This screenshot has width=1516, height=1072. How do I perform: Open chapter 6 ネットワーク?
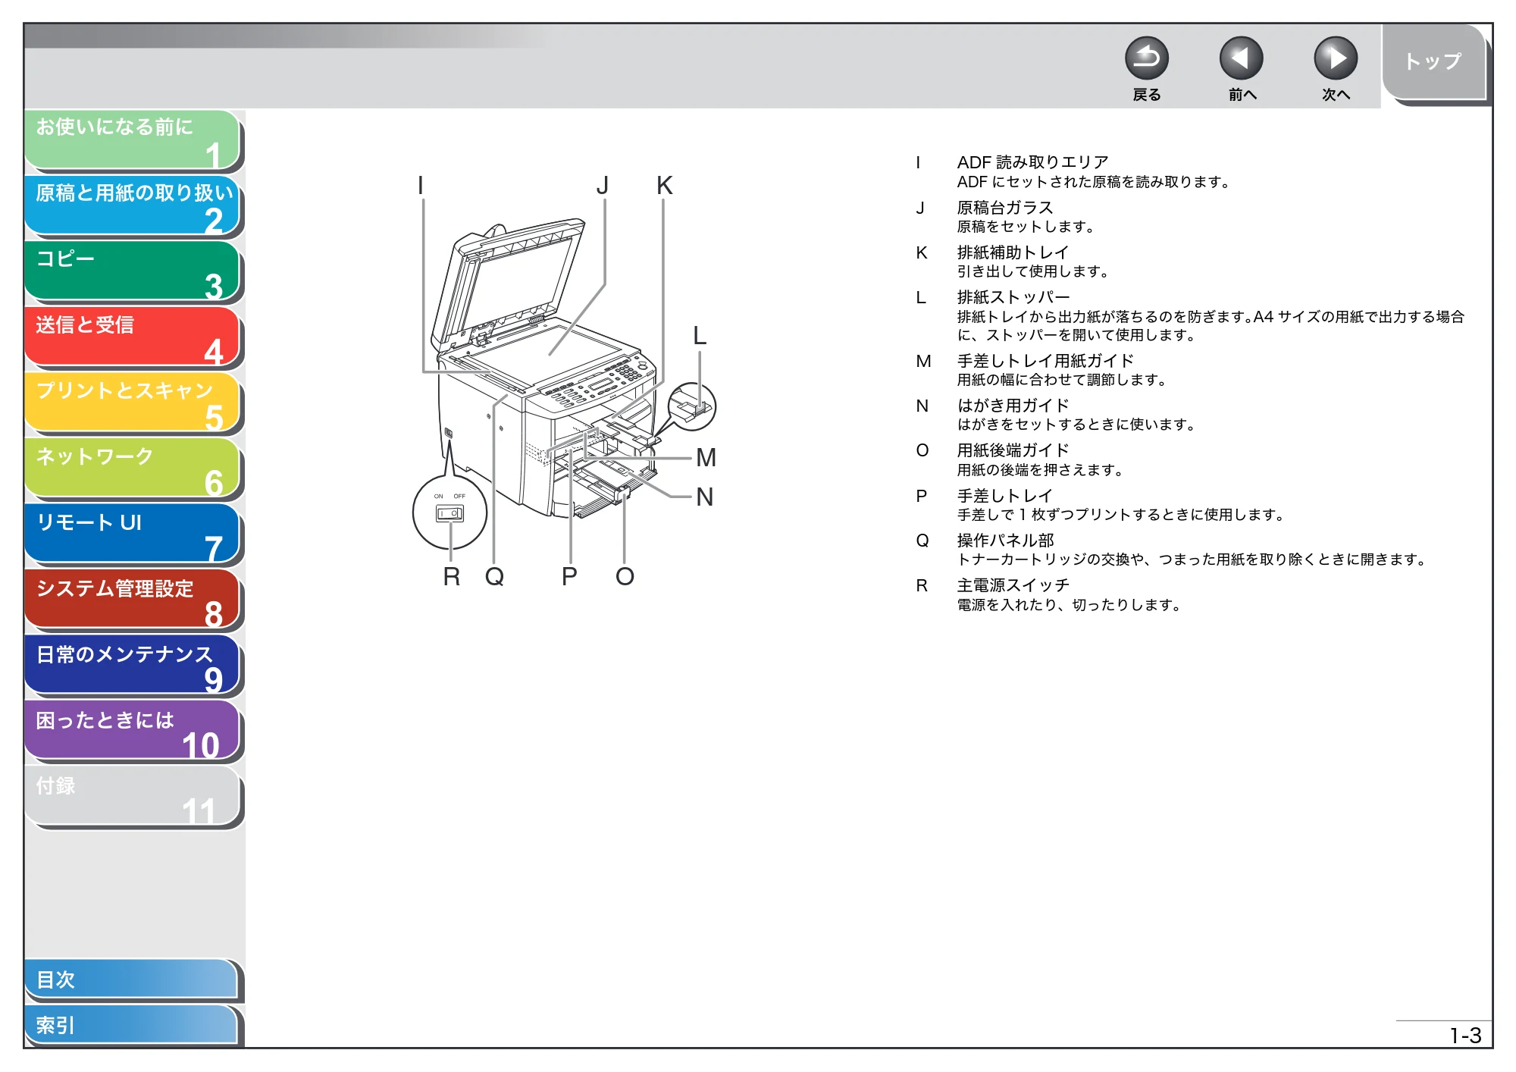pyautogui.click(x=133, y=469)
